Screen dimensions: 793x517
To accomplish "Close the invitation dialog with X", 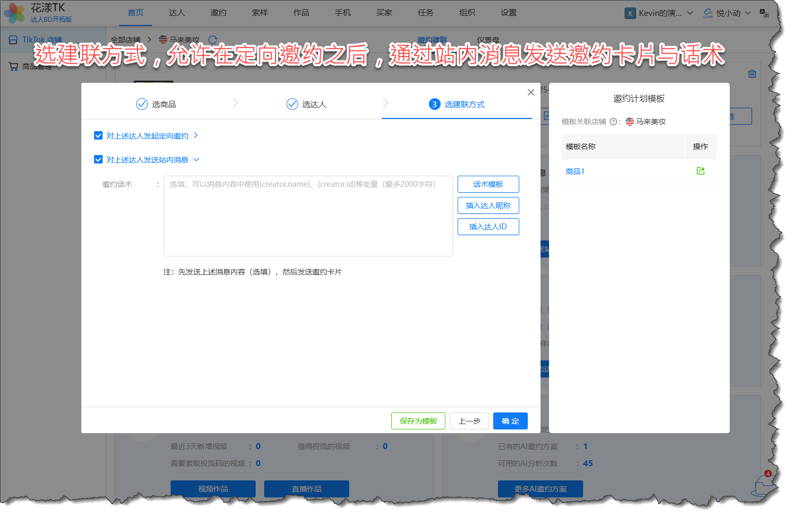I will 530,92.
